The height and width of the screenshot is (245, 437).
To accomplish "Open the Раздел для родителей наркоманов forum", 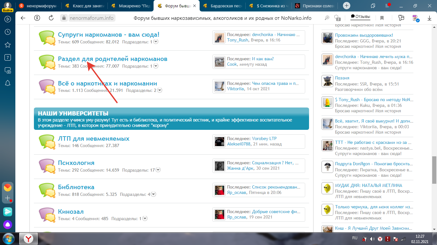I will tap(112, 59).
